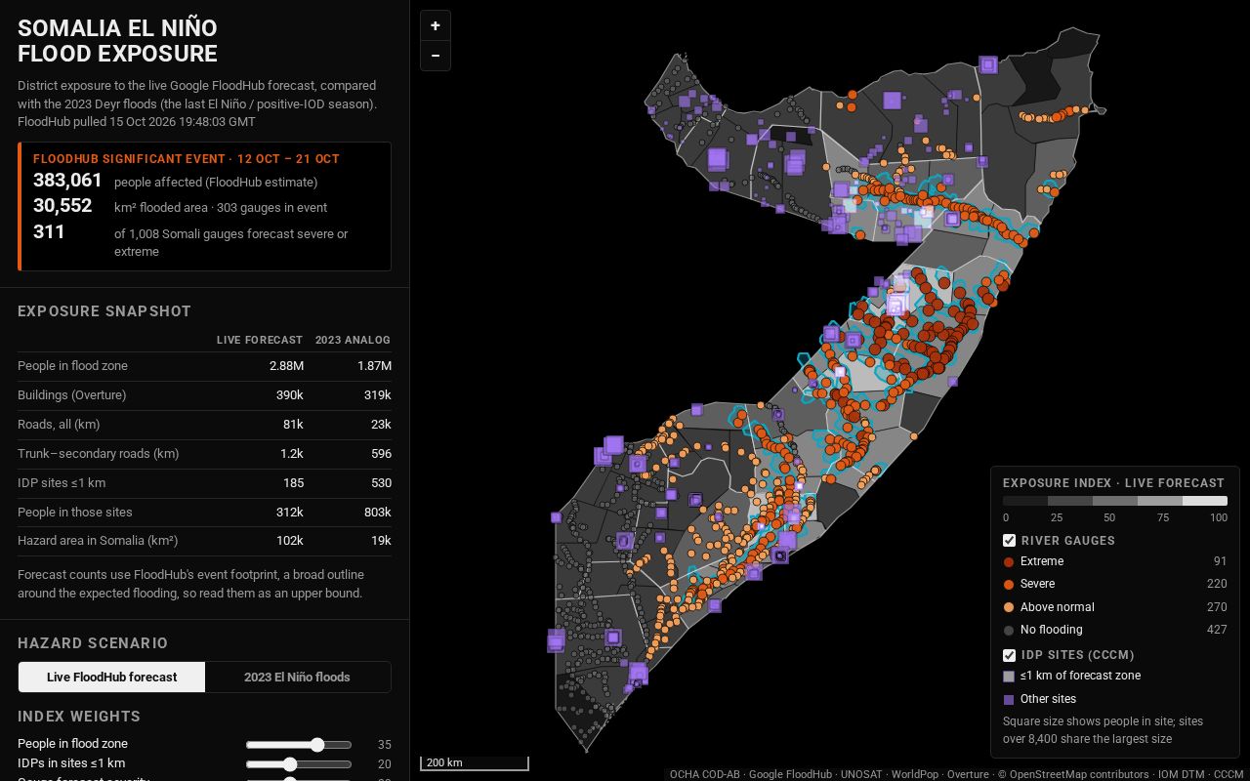Viewport: 1250px width, 781px height.
Task: Select the Live FloodHub forecast scenario
Action: point(111,677)
